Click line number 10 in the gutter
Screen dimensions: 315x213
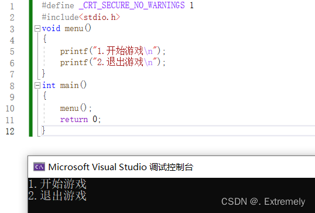click(10, 109)
